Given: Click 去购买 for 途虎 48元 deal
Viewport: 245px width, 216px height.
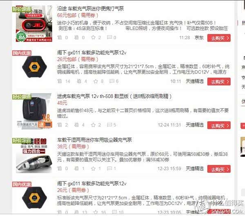Looking at the screenshot, I should pos(219,125).
